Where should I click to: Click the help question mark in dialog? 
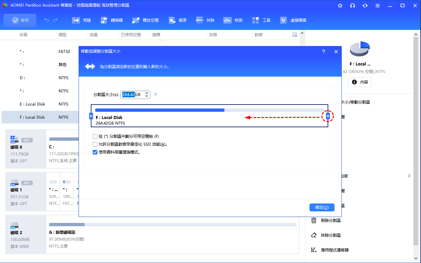324,52
